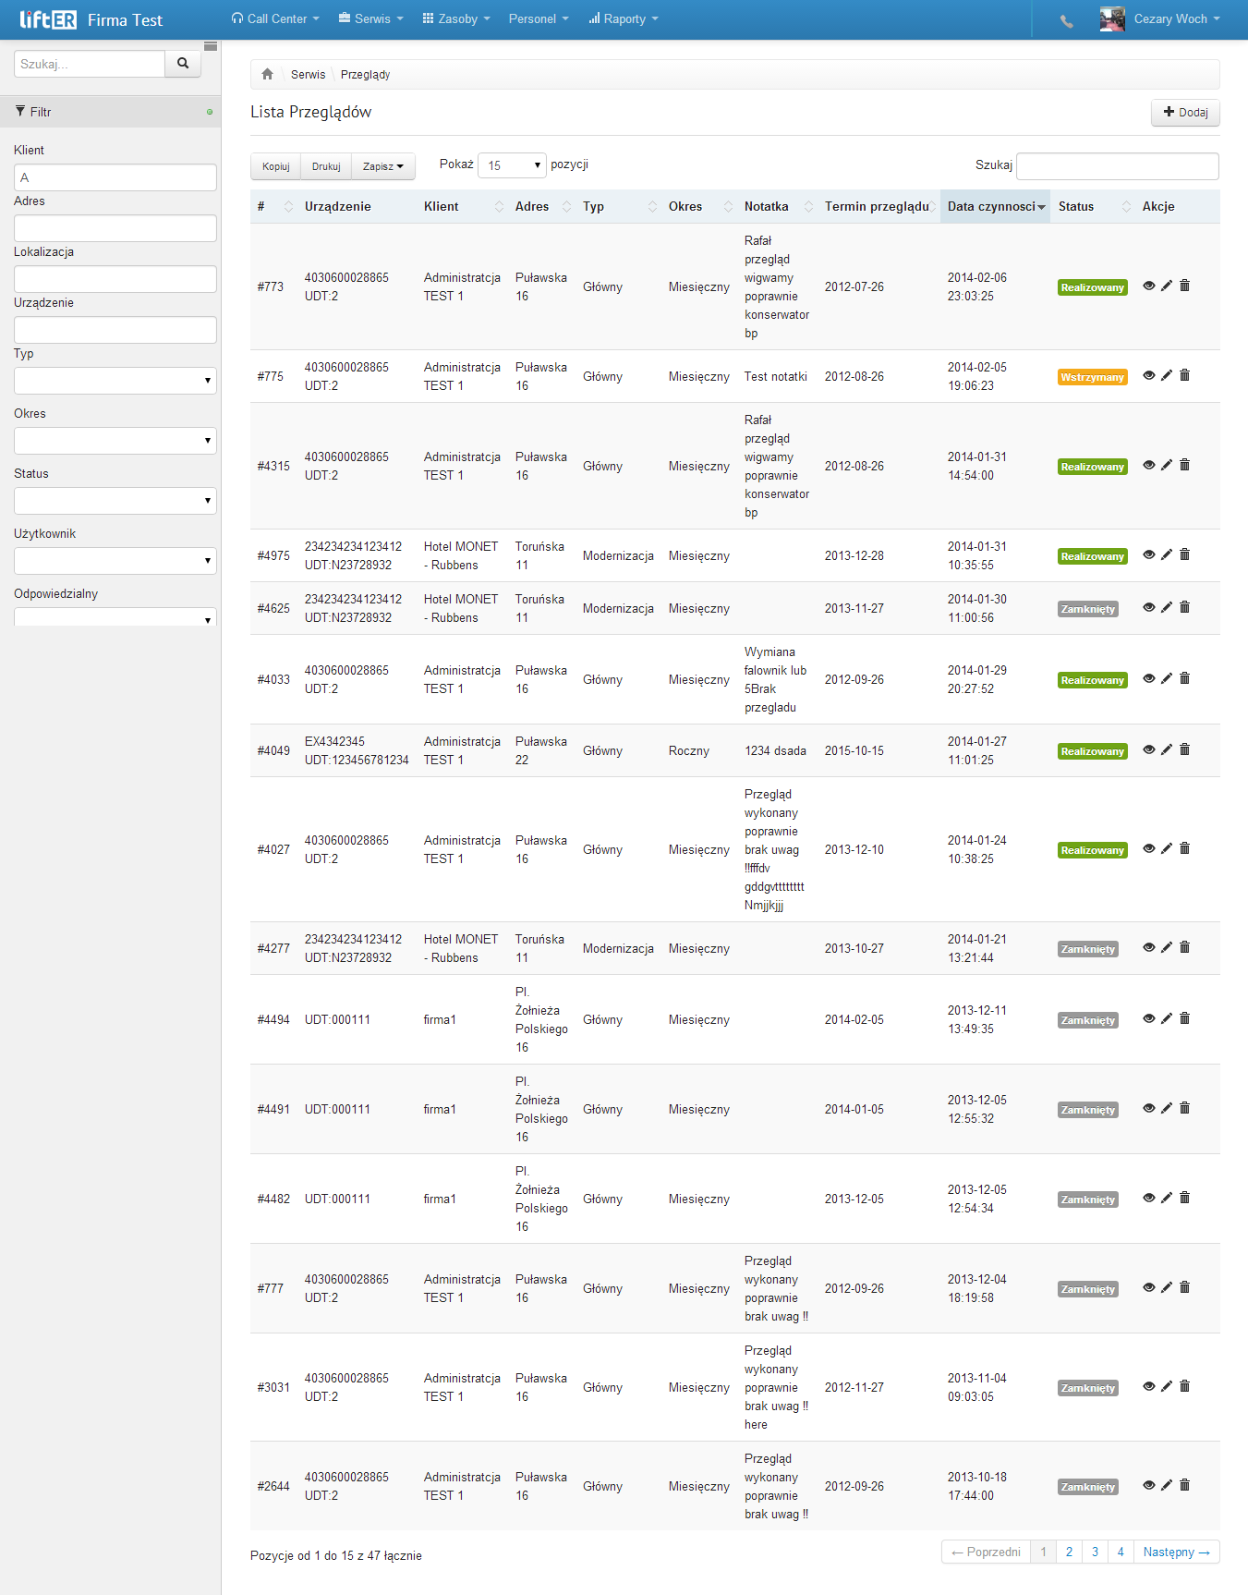View review #2644 with eye icon
Screen dimensions: 1248x1595
click(x=1149, y=1485)
